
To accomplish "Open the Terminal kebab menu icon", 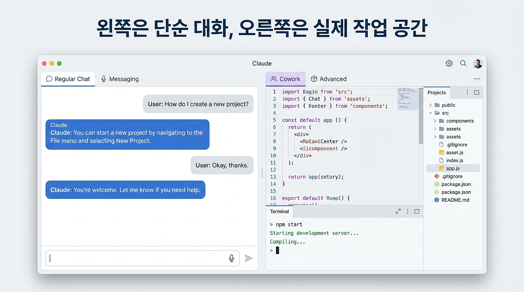I will (407, 211).
